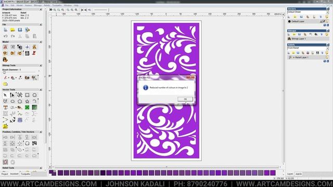The width and height of the screenshot is (333, 187).
Task: Open the Help menu
Action: coord(76,5)
